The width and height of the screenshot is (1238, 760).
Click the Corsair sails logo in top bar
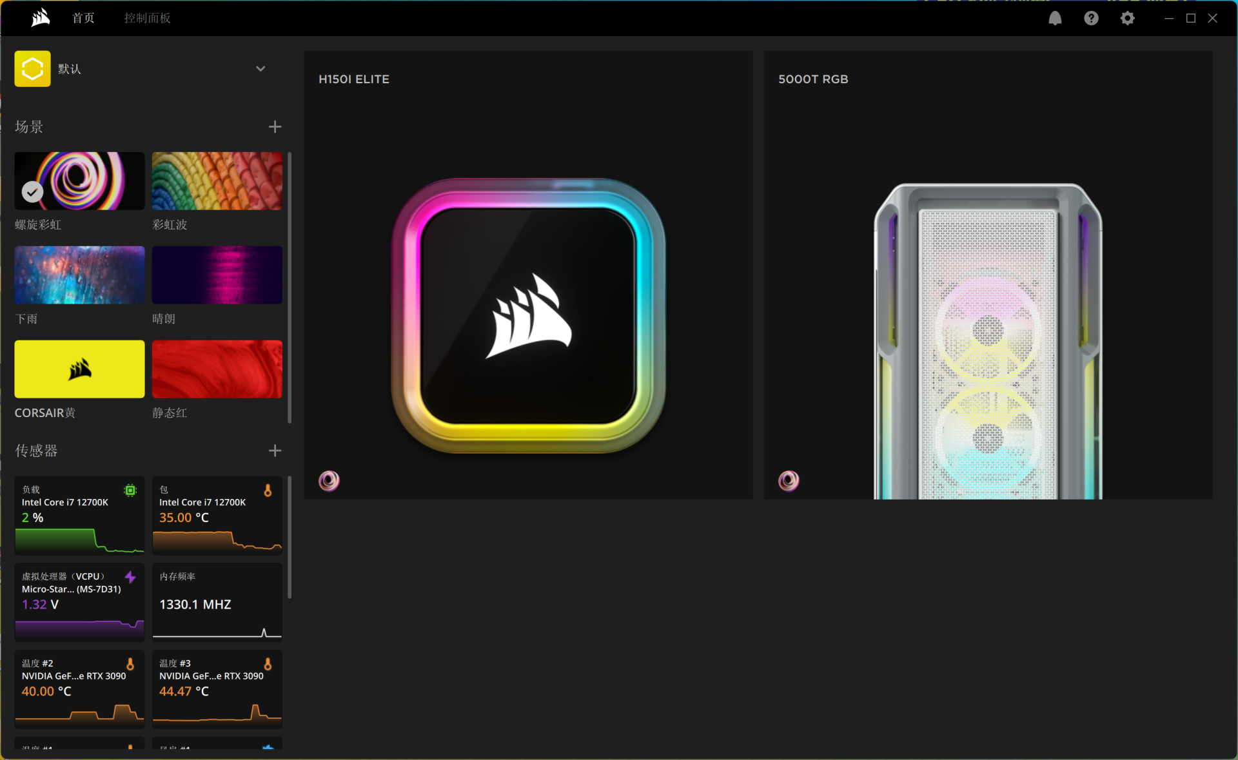pos(41,17)
